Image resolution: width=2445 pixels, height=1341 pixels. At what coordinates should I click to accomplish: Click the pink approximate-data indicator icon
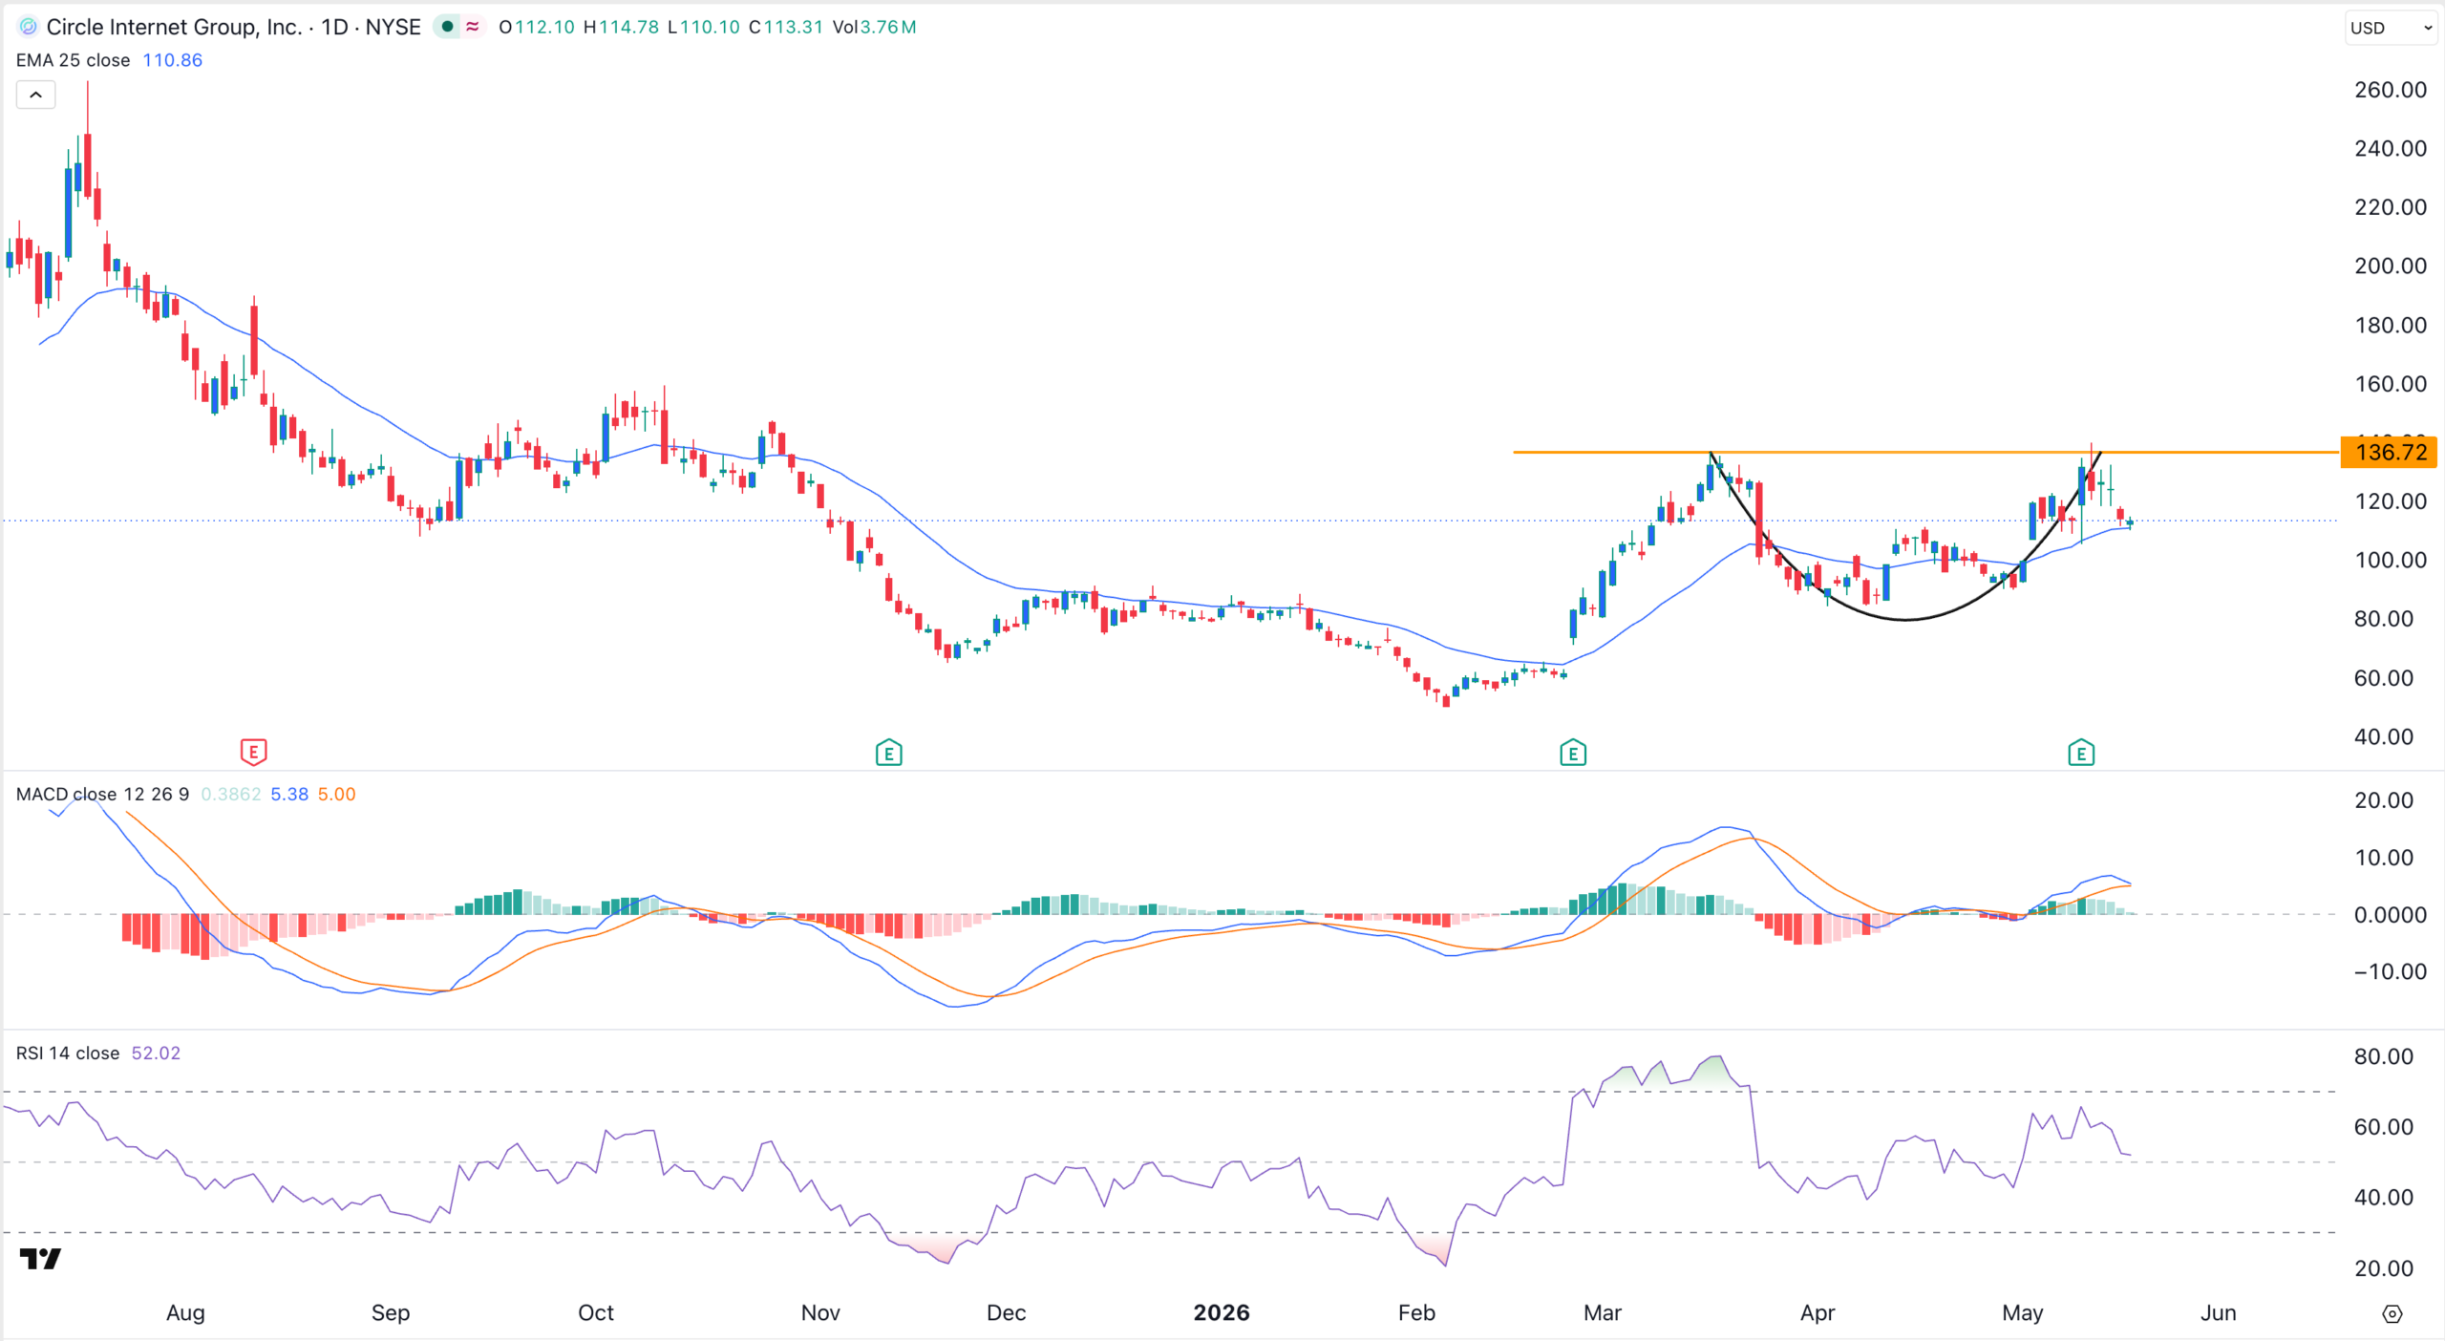pyautogui.click(x=473, y=27)
